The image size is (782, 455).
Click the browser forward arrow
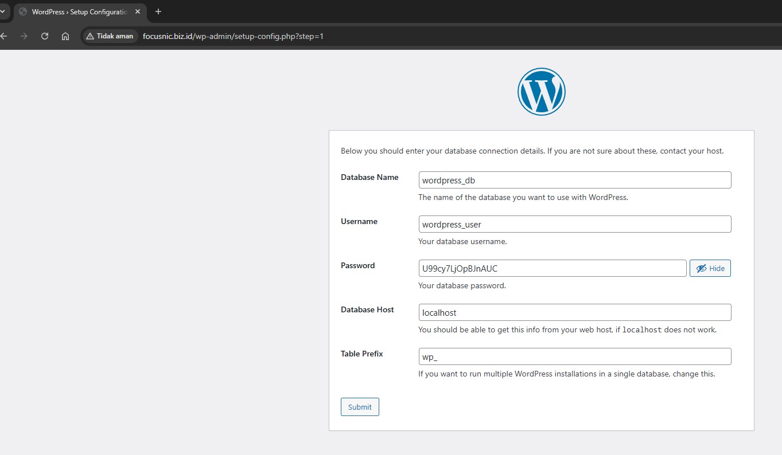tap(24, 36)
